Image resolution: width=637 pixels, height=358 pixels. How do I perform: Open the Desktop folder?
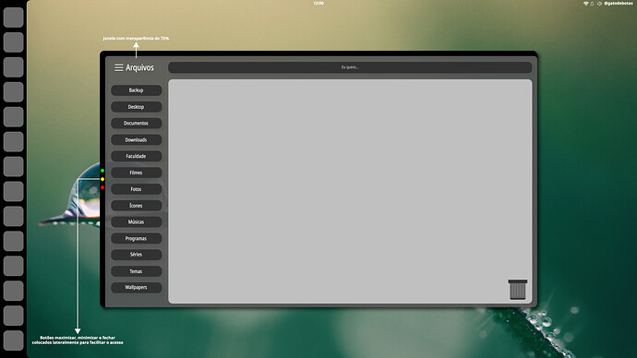136,107
